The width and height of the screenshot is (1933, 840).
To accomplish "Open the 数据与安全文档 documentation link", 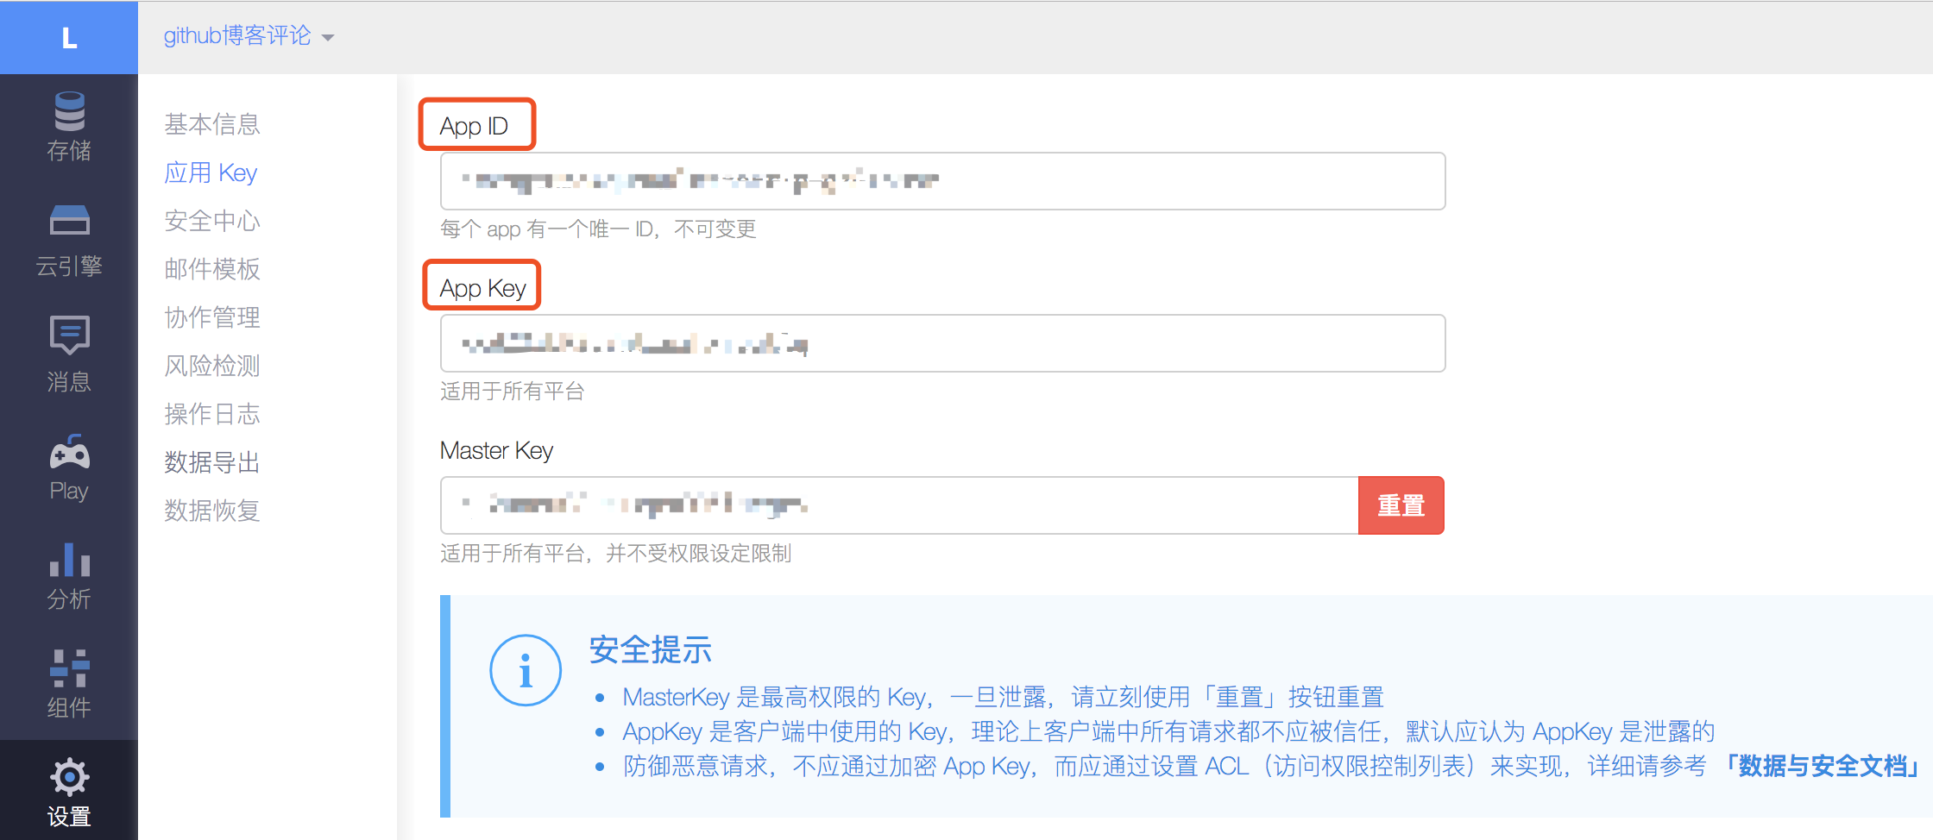I will [1821, 766].
